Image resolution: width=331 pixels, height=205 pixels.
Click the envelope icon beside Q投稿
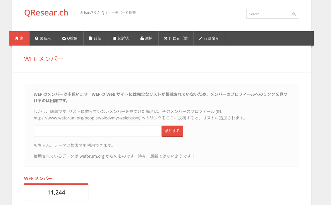[64, 38]
